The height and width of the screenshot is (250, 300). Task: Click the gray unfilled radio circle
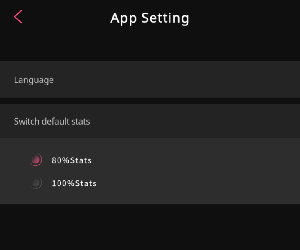pyautogui.click(x=36, y=183)
